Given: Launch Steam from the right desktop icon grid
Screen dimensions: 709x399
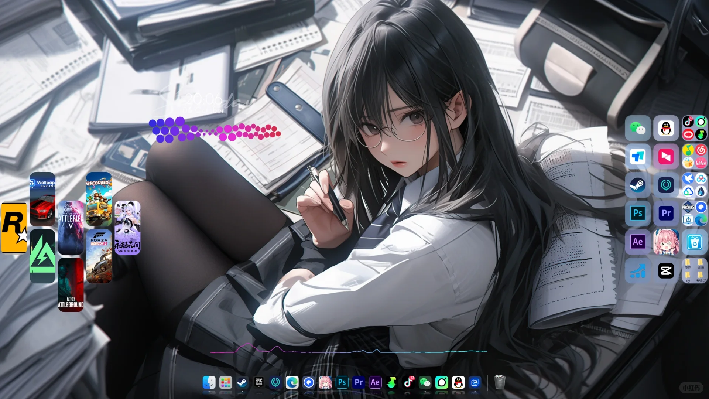Looking at the screenshot, I should click(x=638, y=185).
